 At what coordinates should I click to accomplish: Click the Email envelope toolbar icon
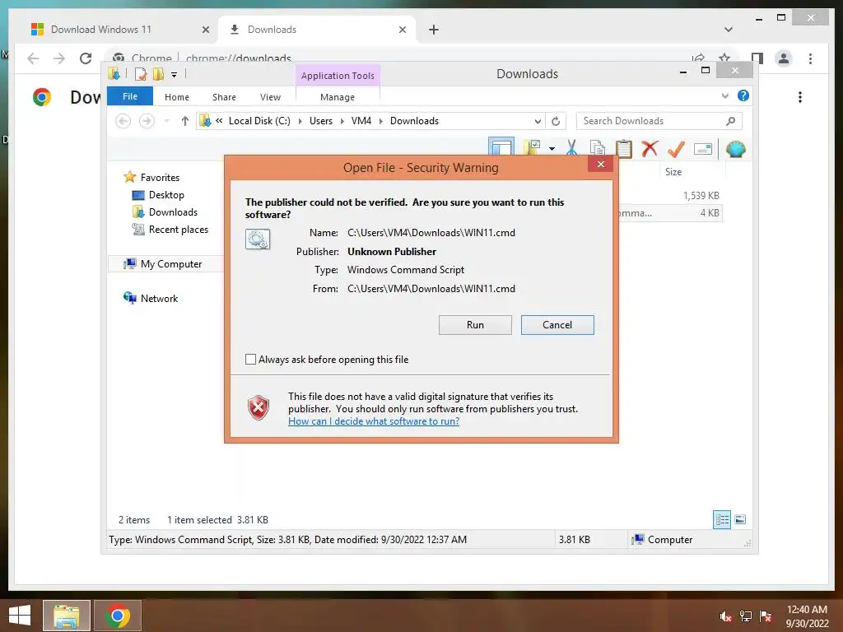(x=703, y=149)
